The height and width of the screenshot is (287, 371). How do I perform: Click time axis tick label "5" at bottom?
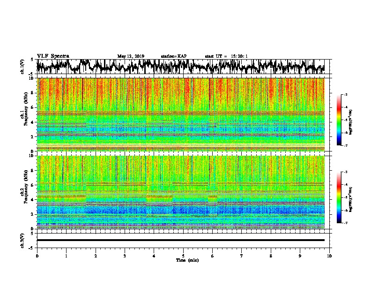pos(183,256)
